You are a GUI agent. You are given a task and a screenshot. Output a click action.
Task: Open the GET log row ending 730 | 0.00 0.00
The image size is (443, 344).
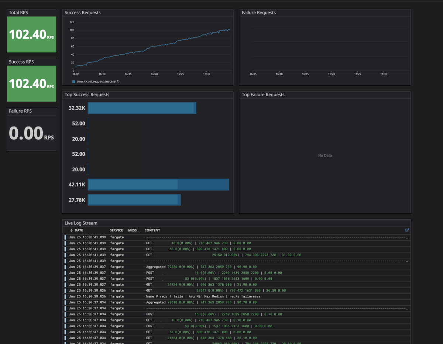coord(236,243)
